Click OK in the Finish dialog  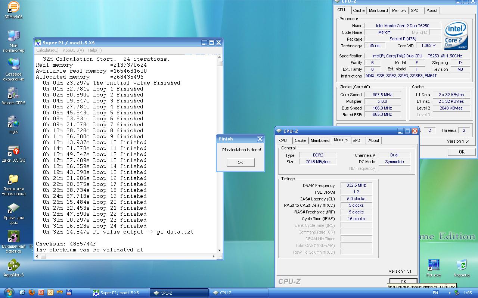[240, 162]
